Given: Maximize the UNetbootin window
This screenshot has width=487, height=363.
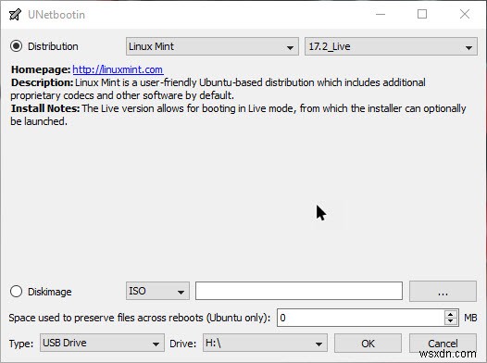Looking at the screenshot, I should (x=422, y=14).
